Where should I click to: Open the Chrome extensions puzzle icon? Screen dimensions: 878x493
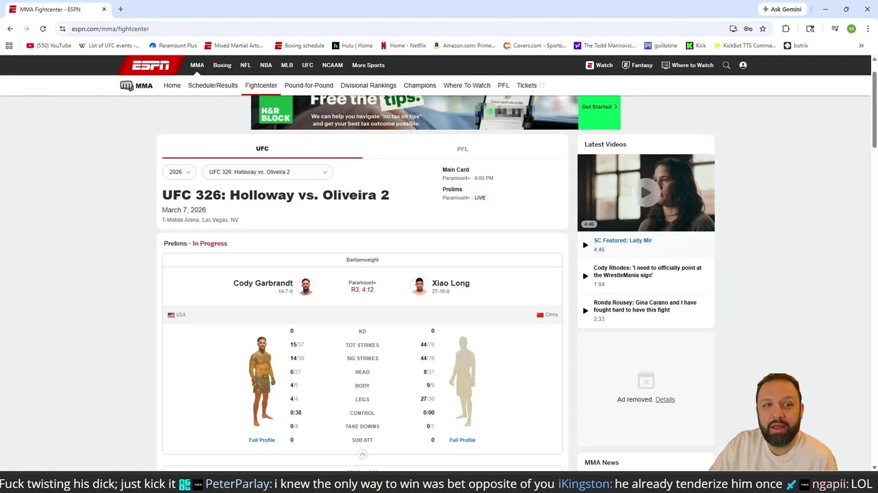point(785,29)
